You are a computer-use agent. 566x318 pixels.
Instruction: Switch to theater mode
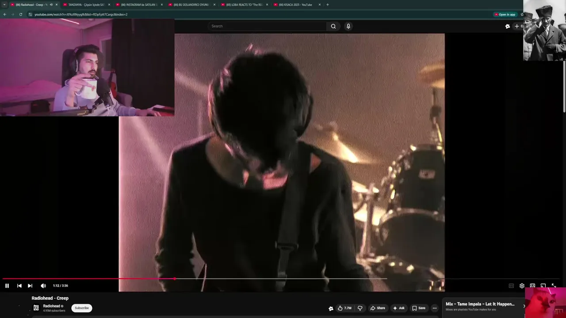pyautogui.click(x=532, y=286)
